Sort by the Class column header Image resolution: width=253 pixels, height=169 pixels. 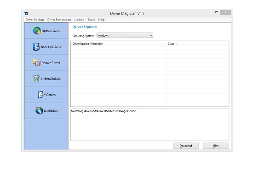(197, 44)
